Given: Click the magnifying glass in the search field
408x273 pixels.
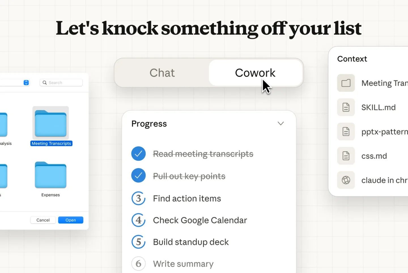Looking at the screenshot, I should click(45, 82).
